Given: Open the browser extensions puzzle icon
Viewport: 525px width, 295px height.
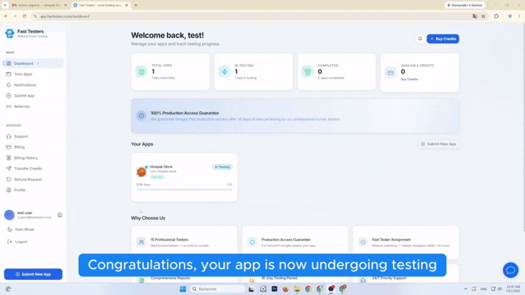Looking at the screenshot, I should (497, 16).
